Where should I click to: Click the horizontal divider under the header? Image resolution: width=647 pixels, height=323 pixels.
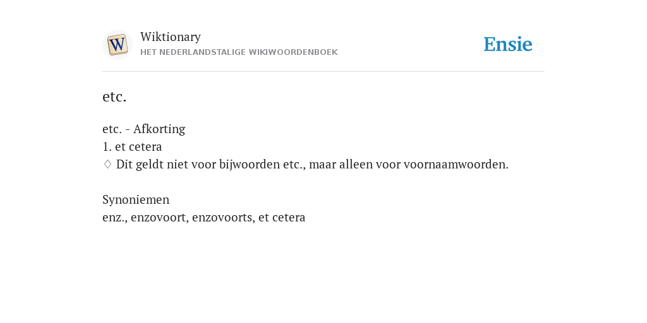click(323, 72)
